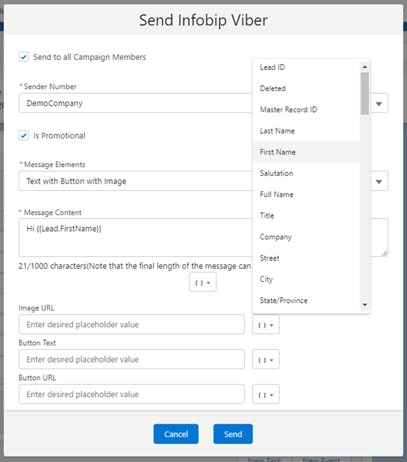Select Company placeholder option
The height and width of the screenshot is (462, 407).
pos(306,237)
